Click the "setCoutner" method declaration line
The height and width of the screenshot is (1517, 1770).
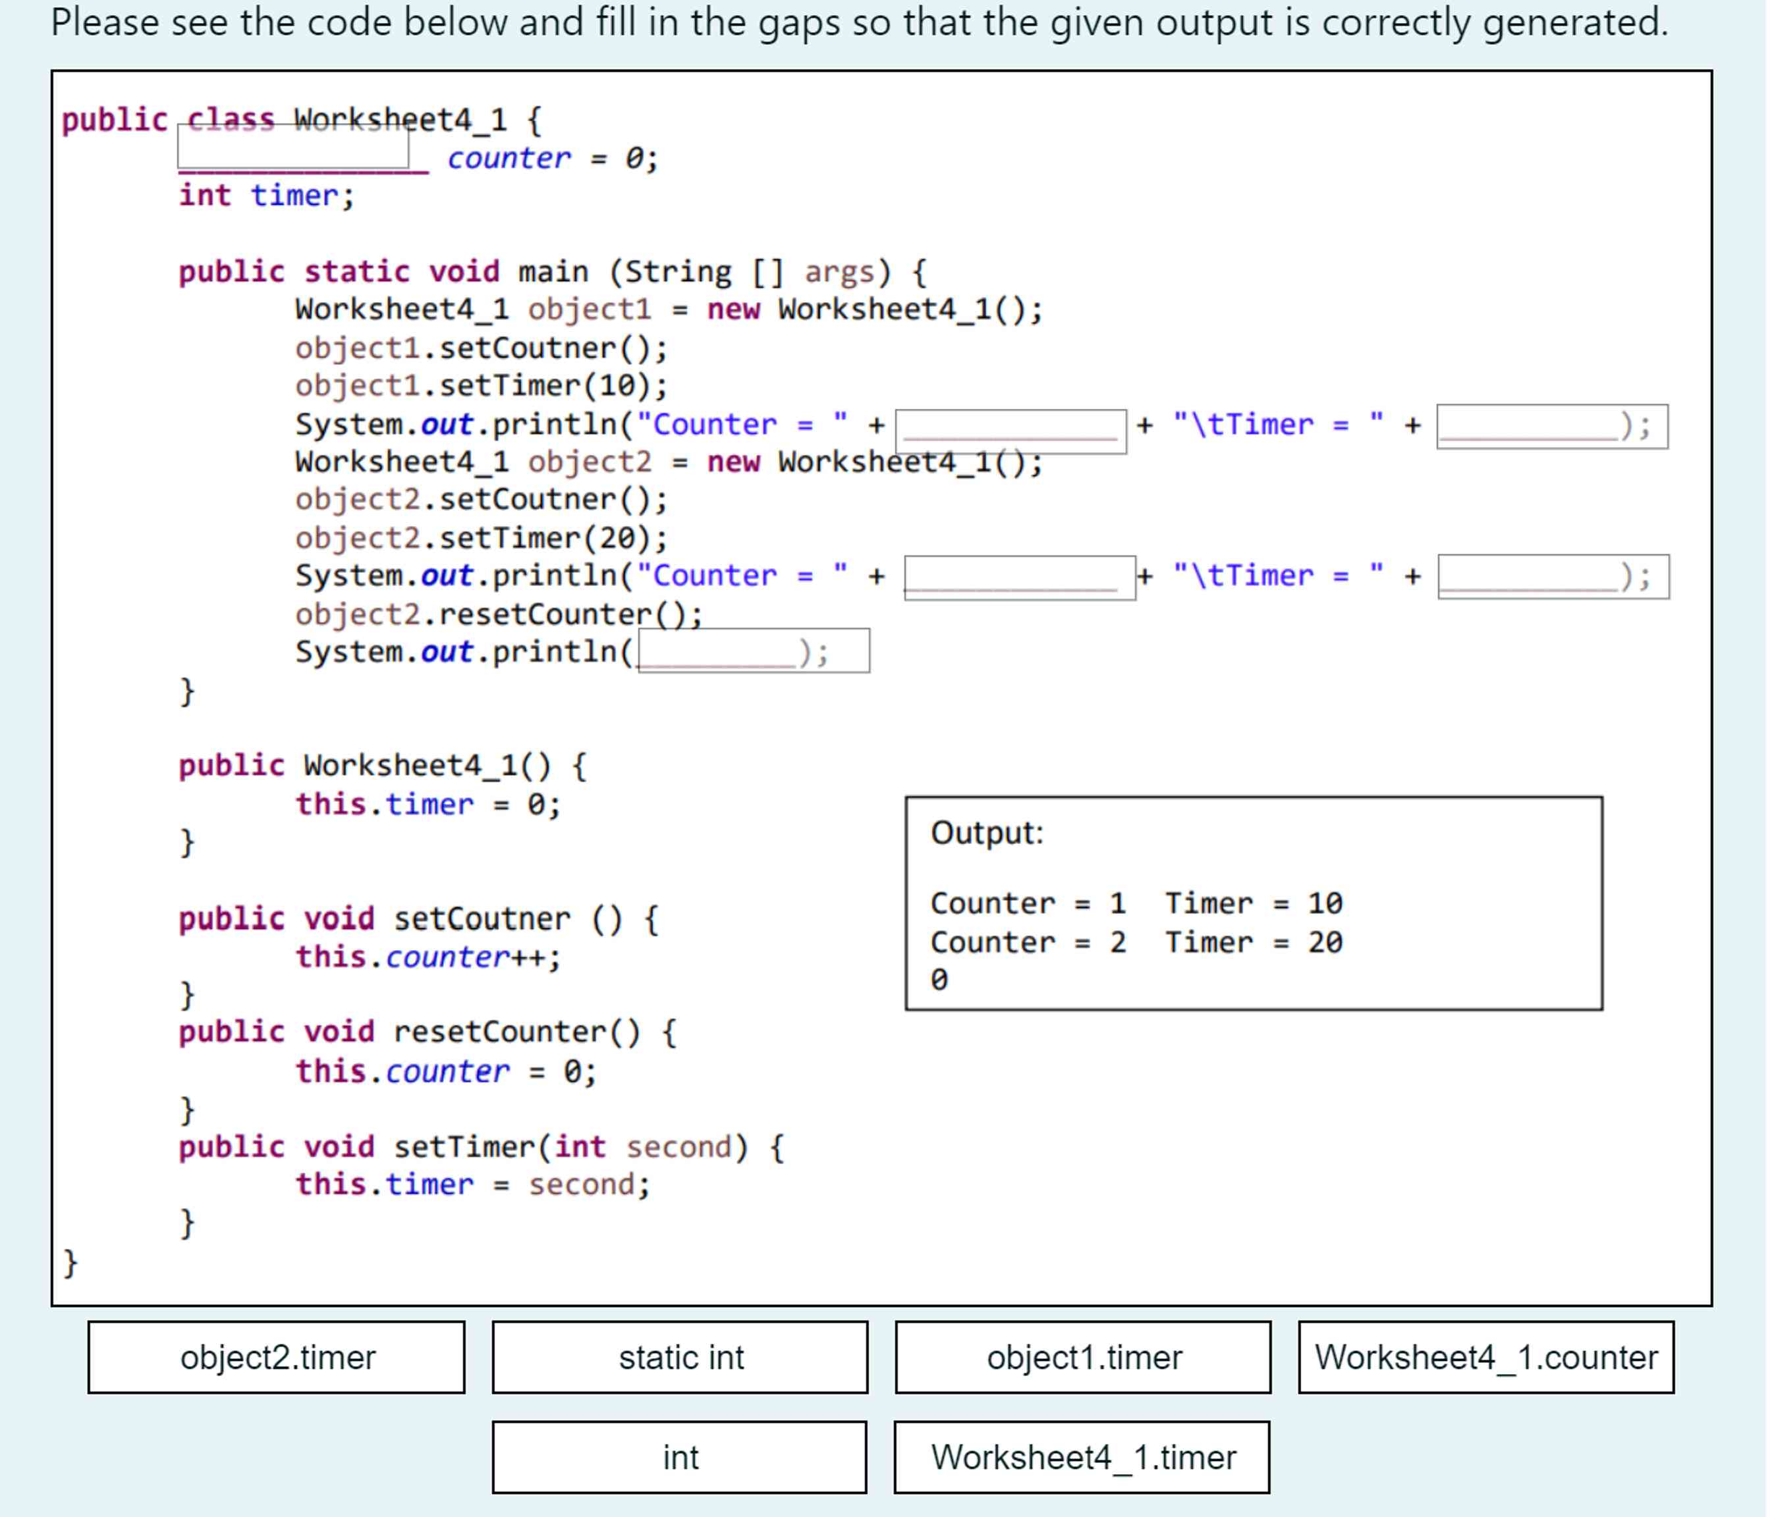point(416,918)
